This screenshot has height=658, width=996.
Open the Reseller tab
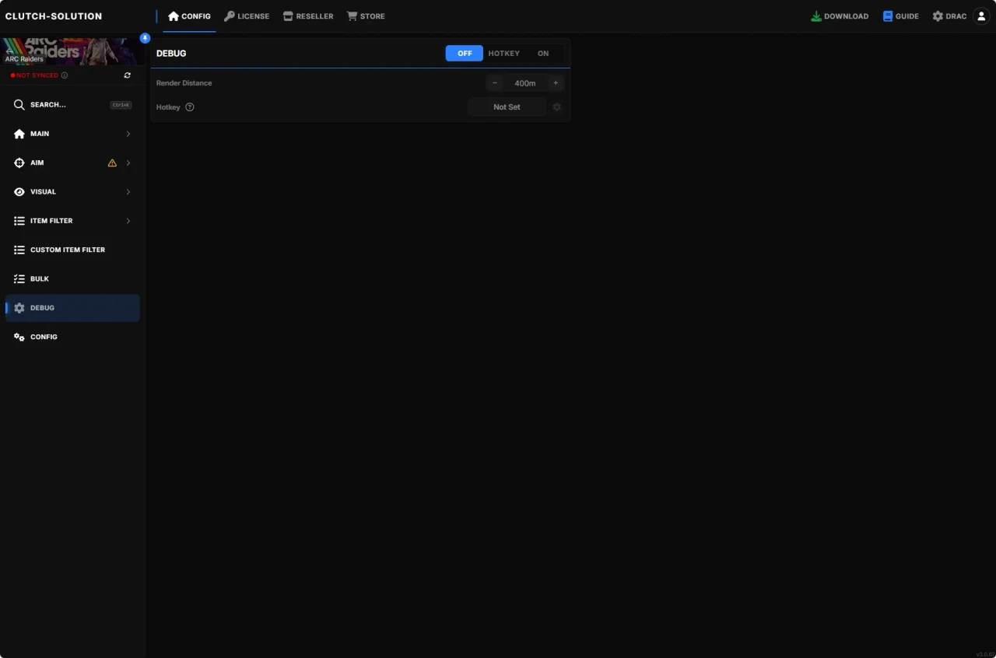308,16
